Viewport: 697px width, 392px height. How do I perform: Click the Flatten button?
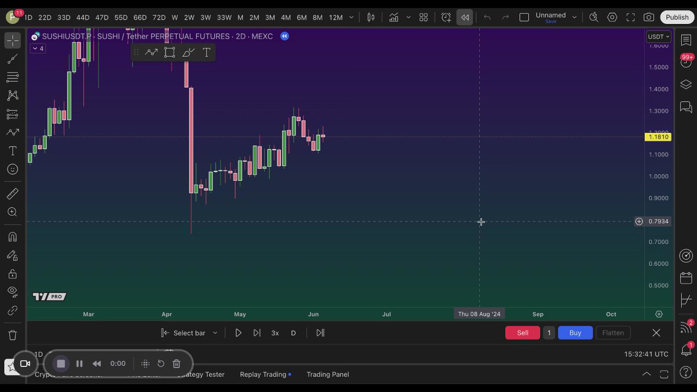point(613,333)
